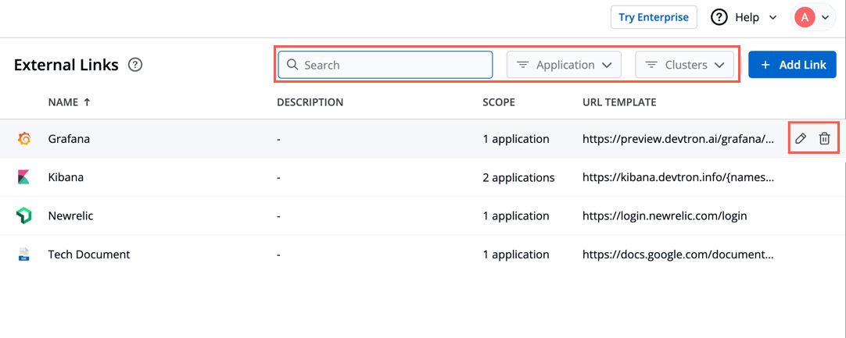Delete the Grafana link with trash icon
This screenshot has height=338, width=846.
[824, 139]
